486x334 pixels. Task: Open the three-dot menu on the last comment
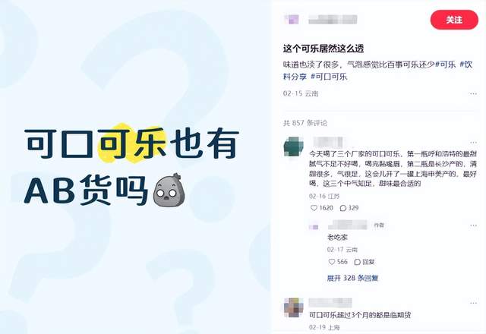pyautogui.click(x=473, y=303)
